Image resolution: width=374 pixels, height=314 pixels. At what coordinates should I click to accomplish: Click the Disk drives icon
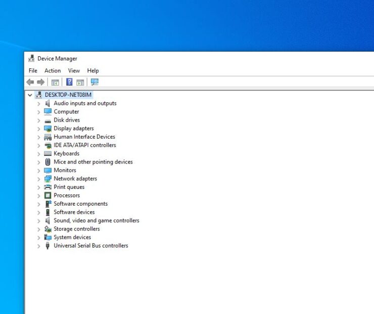48,121
